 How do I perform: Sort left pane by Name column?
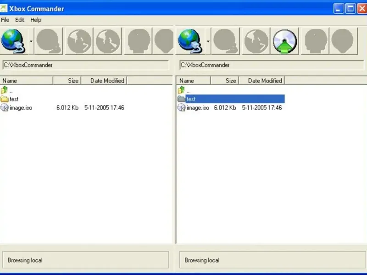(x=27, y=81)
